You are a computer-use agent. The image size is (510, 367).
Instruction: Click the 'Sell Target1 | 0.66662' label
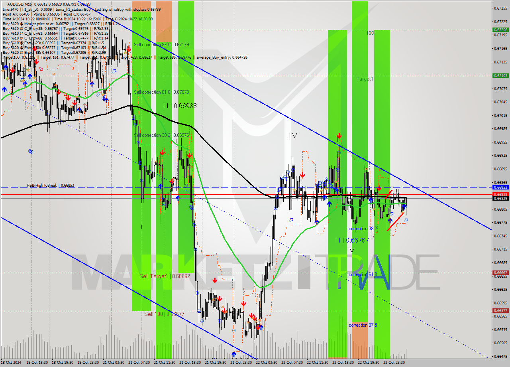tap(165, 276)
